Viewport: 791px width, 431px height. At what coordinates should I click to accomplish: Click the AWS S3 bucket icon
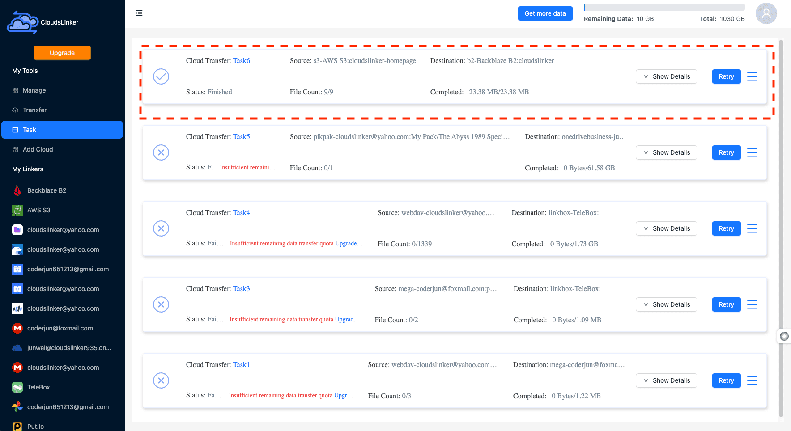point(17,210)
